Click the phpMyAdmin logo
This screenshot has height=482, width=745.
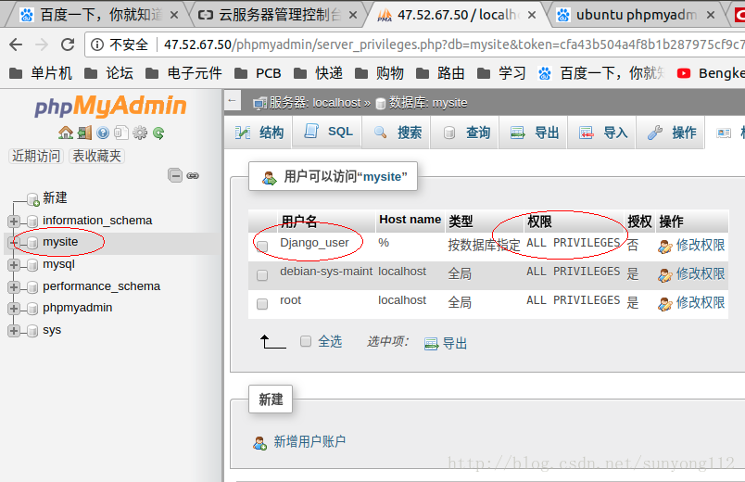pyautogui.click(x=110, y=106)
